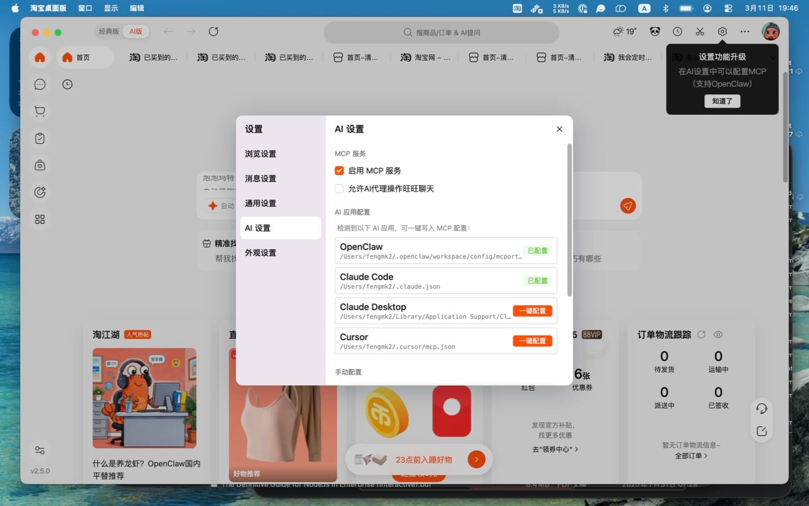Select 外观设置 in settings sidebar

tap(281, 252)
